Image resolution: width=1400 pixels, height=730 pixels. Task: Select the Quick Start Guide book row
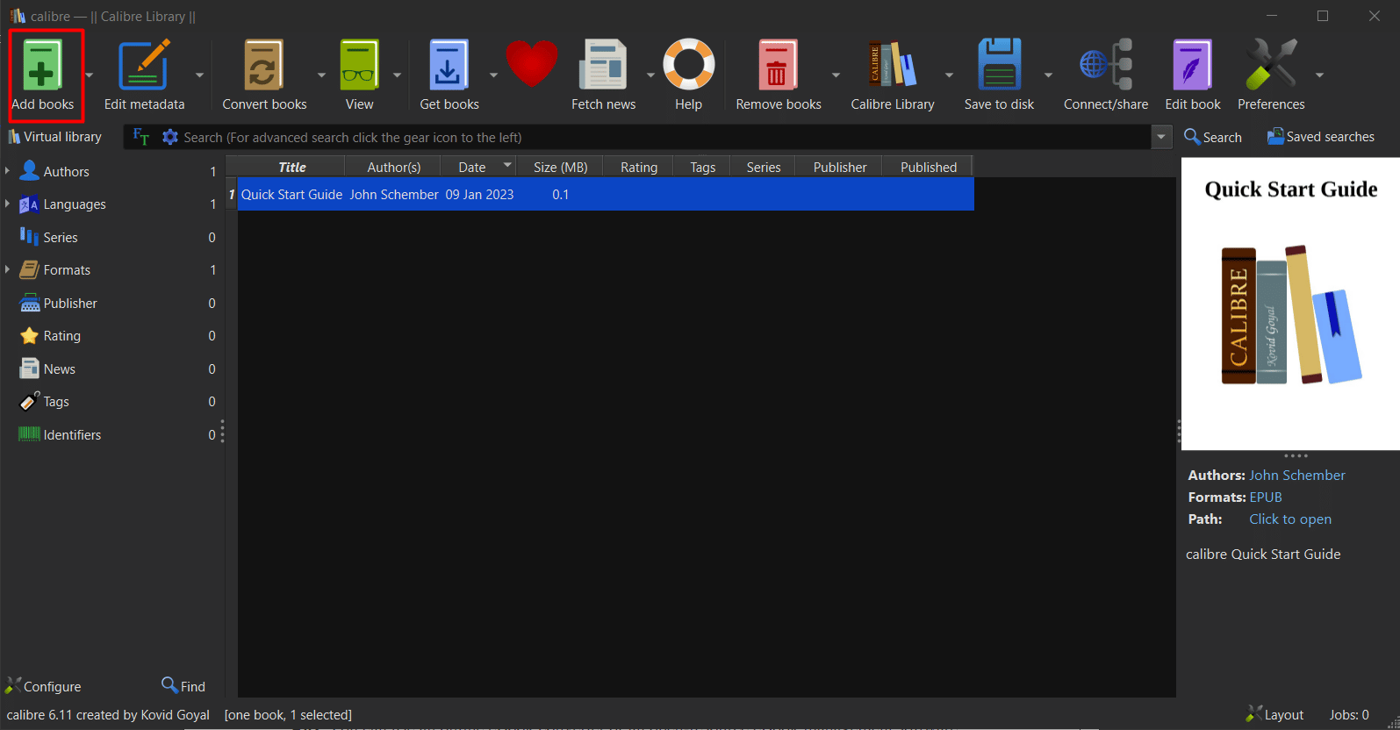coord(606,194)
